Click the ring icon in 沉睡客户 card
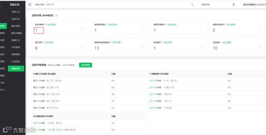Screen dimensions: 266x135 260,47
